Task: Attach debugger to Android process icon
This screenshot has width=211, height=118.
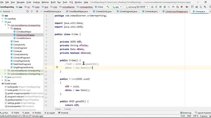Action: [177, 7]
